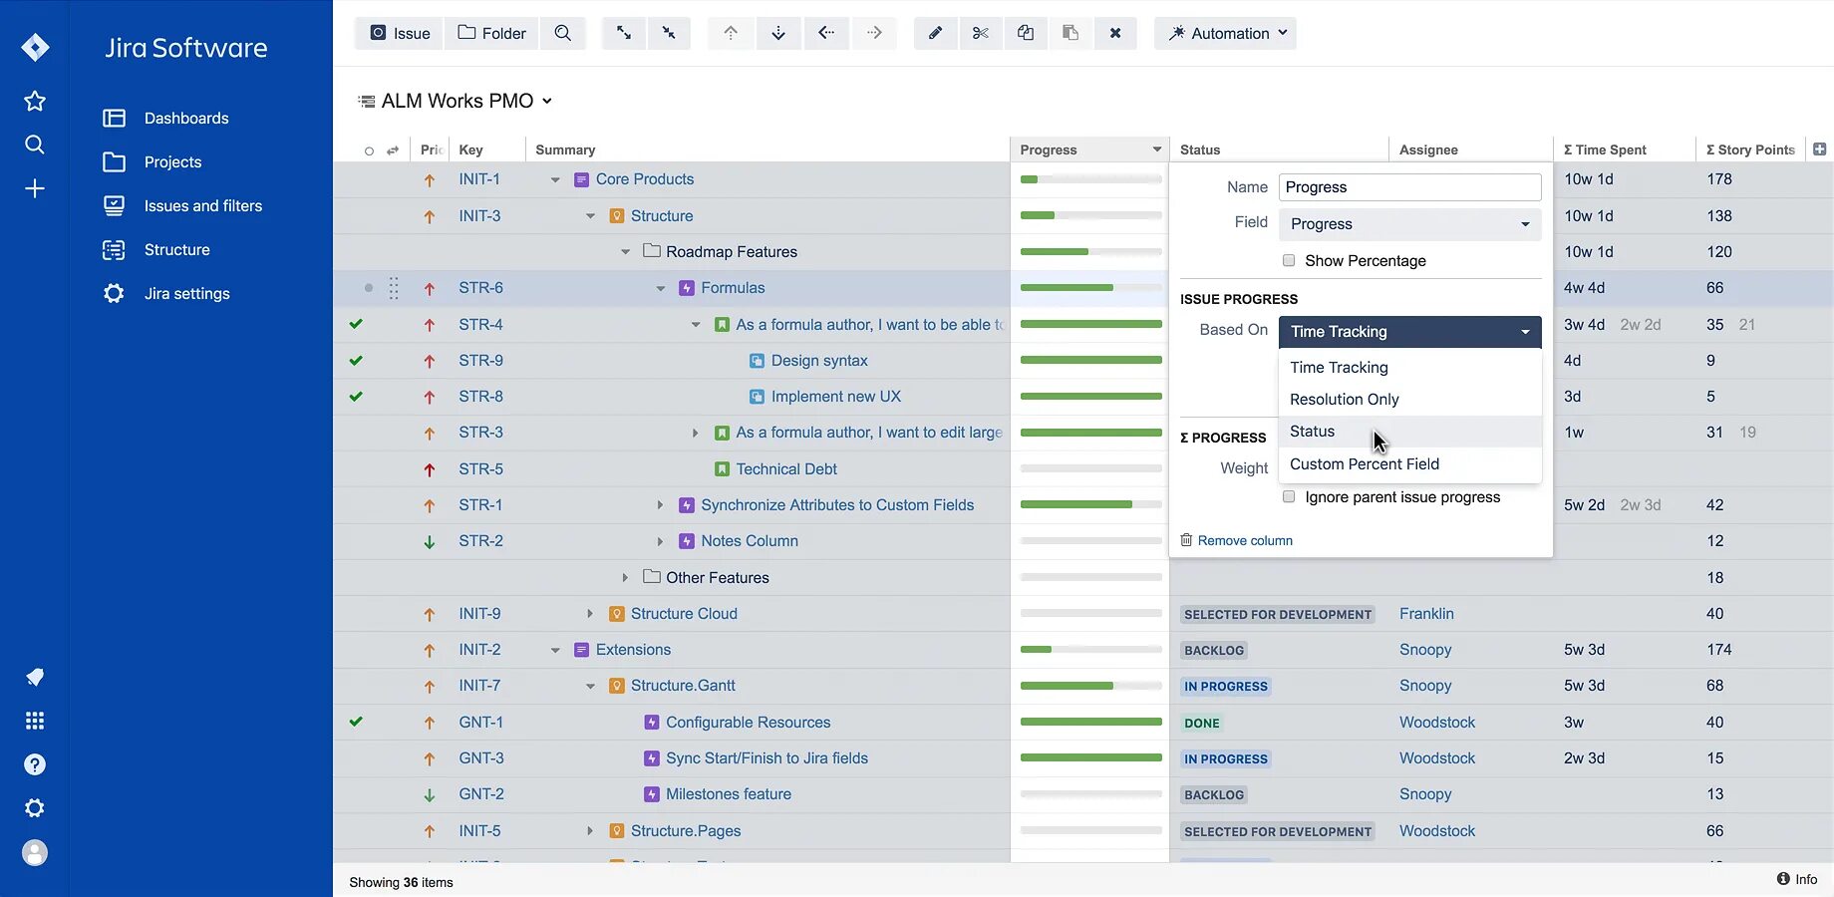This screenshot has width=1834, height=897.
Task: Check Ignore parent issue progress
Action: coord(1289,496)
